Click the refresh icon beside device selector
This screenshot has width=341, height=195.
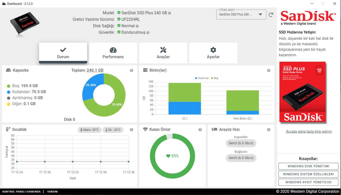[271, 15]
